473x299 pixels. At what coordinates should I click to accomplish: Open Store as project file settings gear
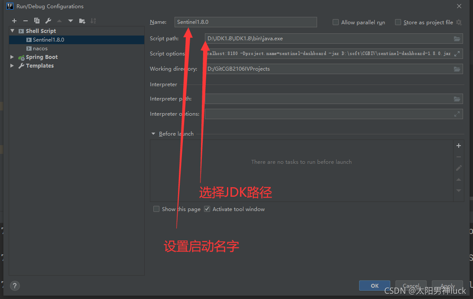[459, 23]
